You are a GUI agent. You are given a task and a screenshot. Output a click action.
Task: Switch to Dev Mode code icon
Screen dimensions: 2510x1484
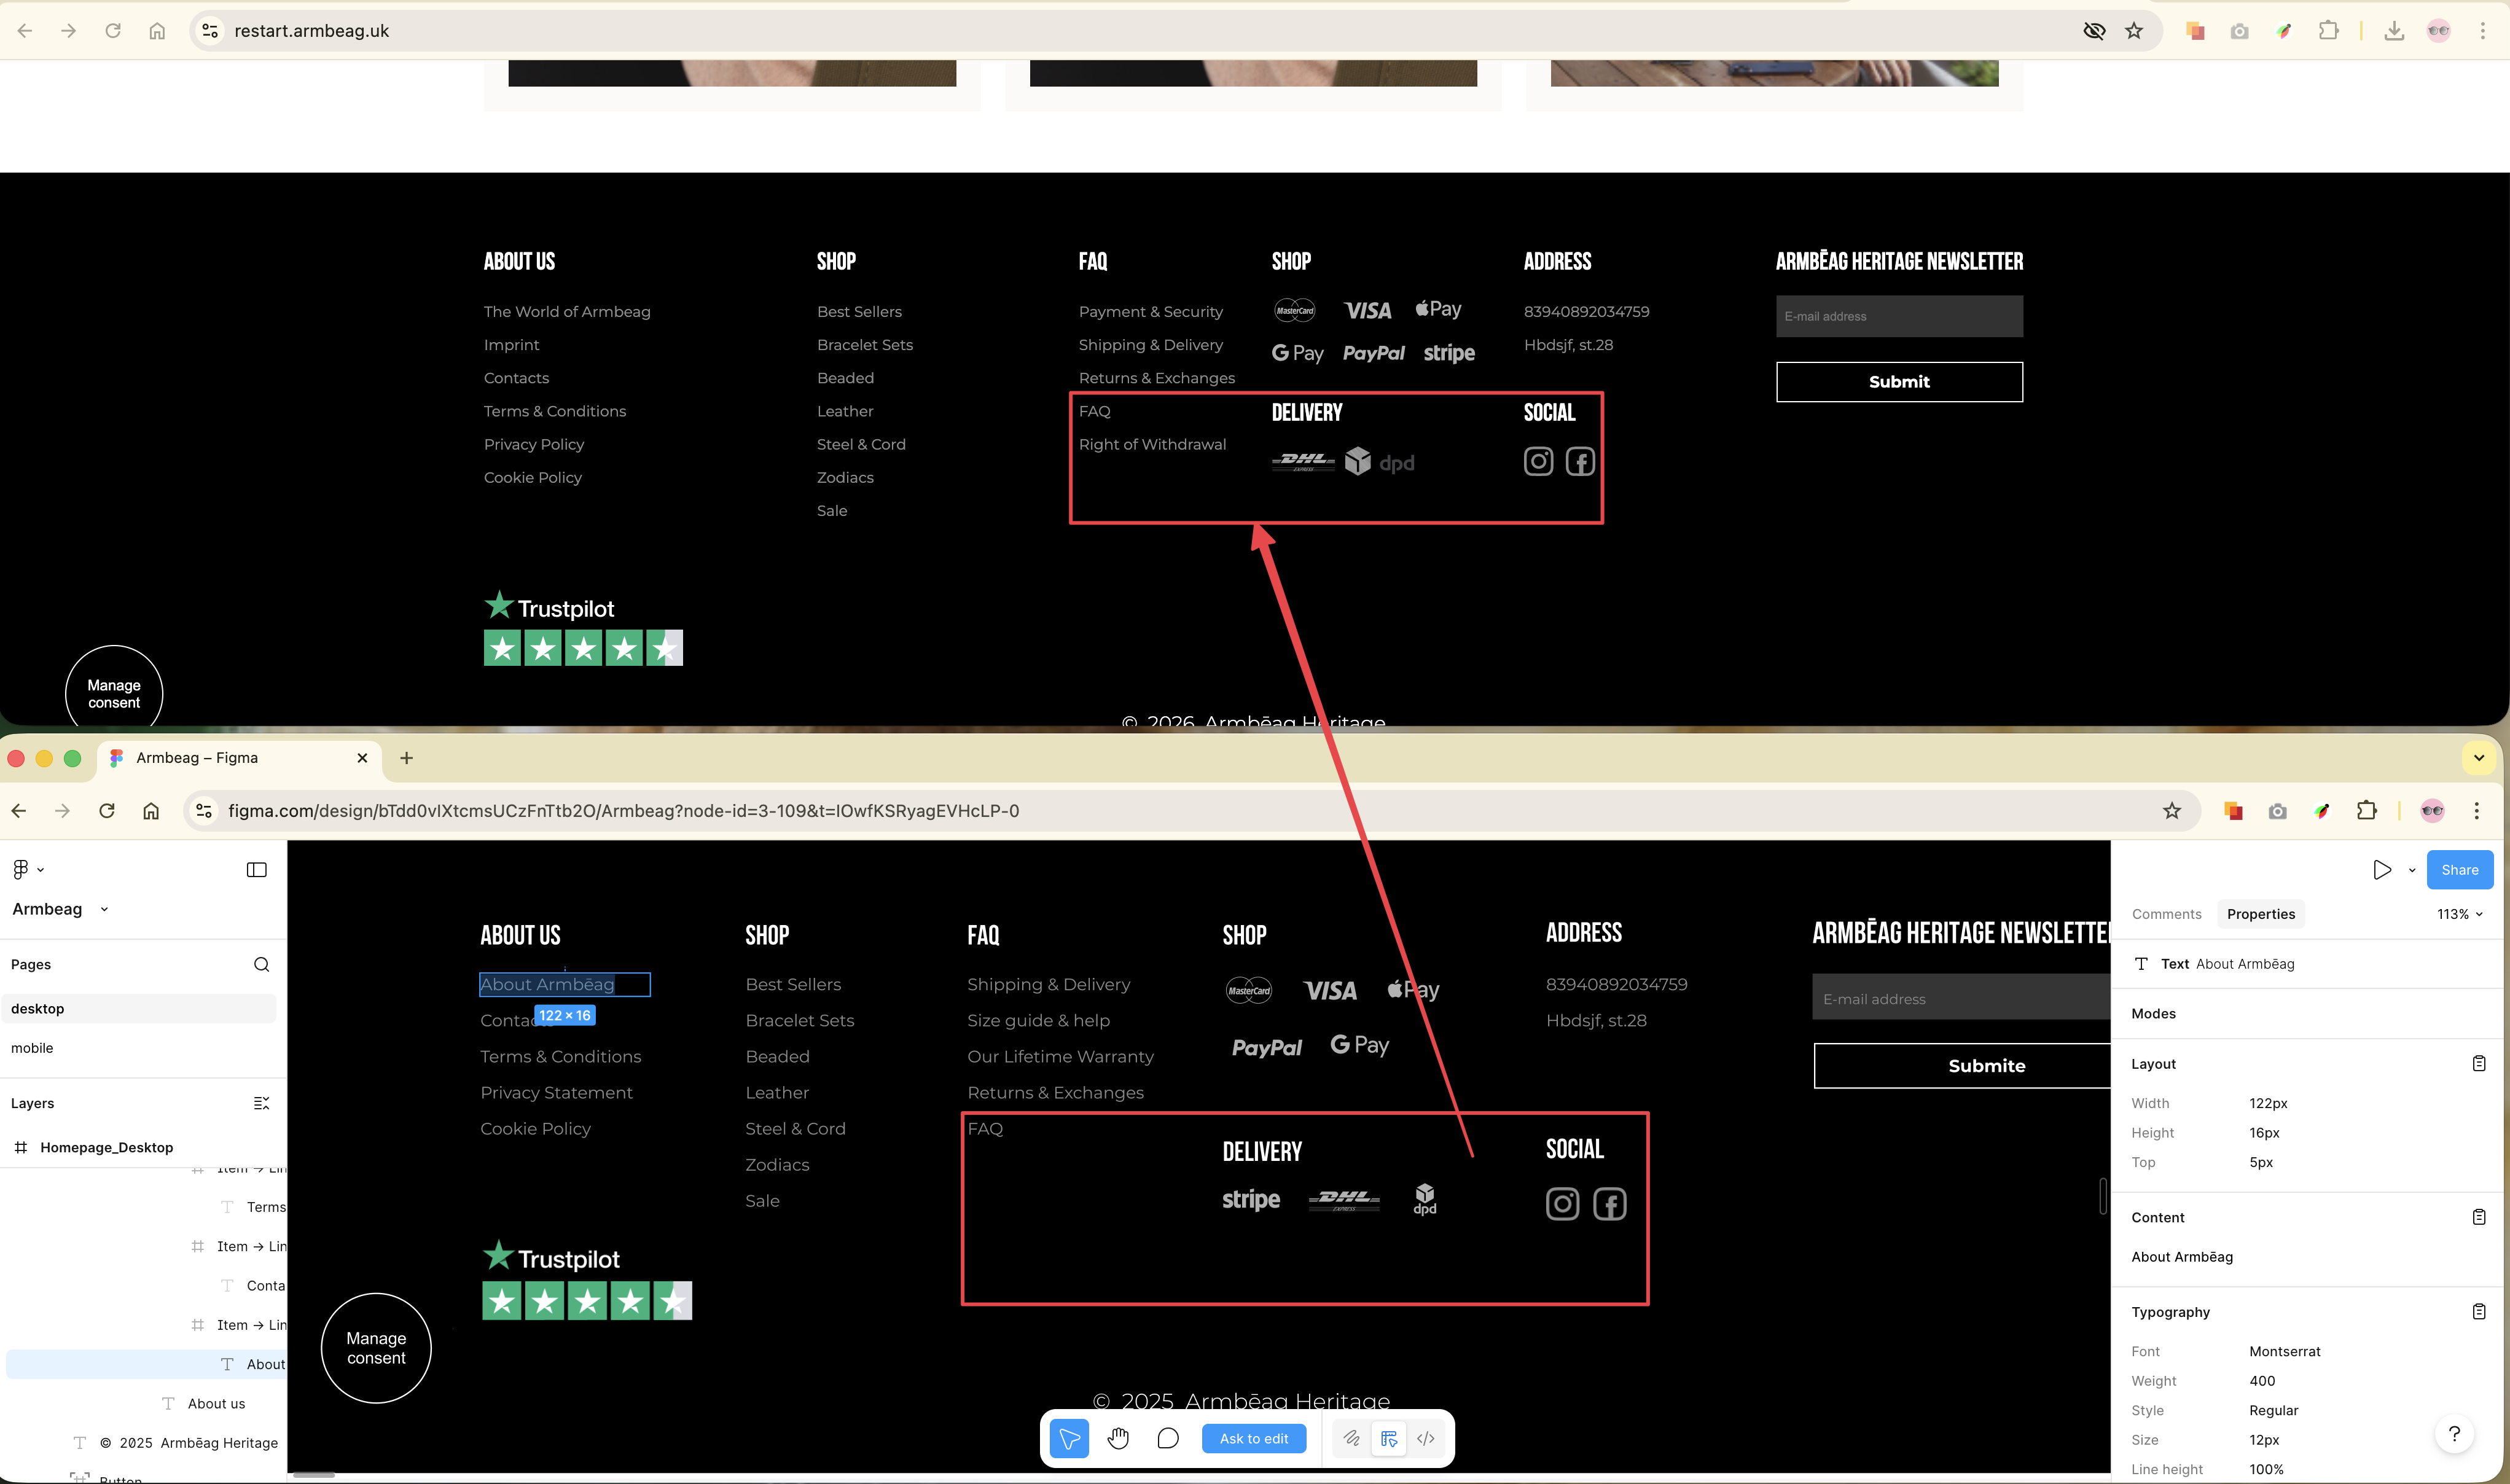coord(1426,1438)
